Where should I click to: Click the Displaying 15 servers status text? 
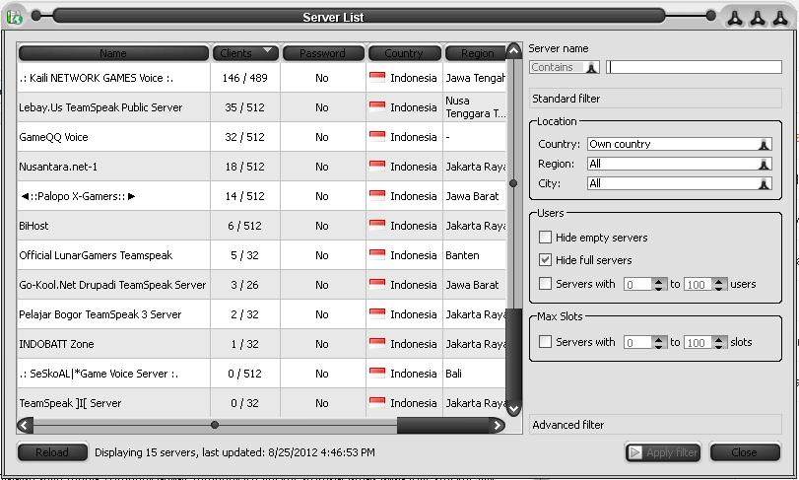click(234, 452)
